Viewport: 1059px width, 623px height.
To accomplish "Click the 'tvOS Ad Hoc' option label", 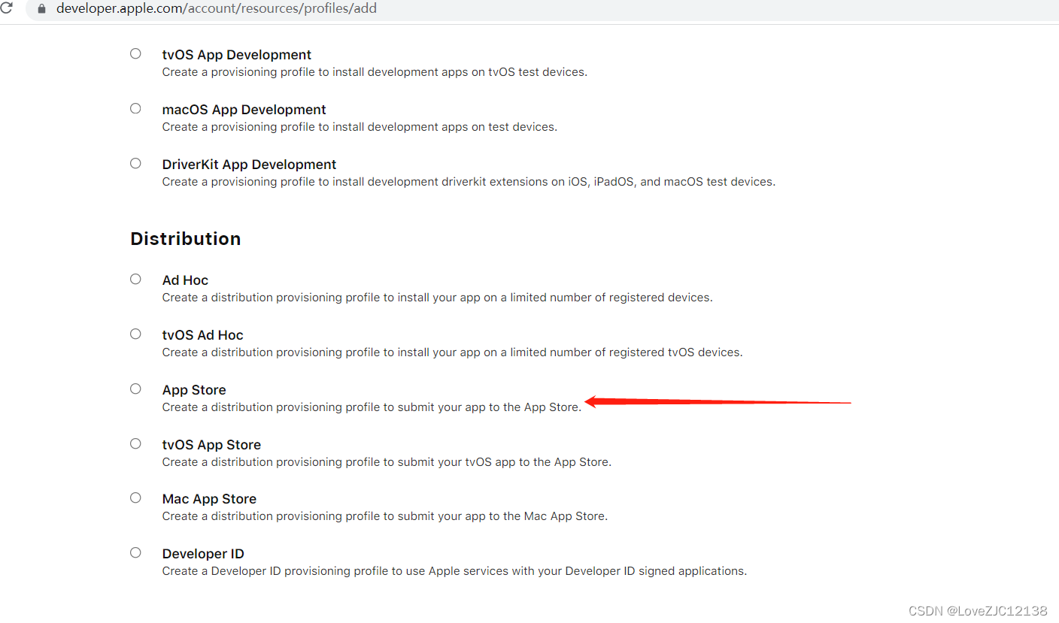I will [x=203, y=335].
